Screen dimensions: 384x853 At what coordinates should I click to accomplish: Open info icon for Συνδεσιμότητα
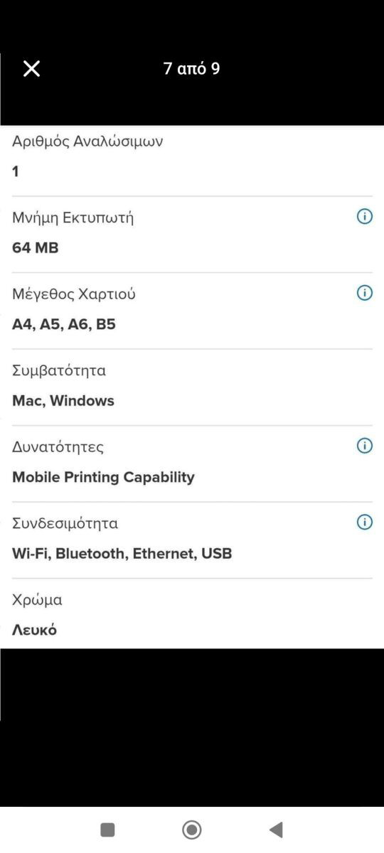pyautogui.click(x=364, y=522)
